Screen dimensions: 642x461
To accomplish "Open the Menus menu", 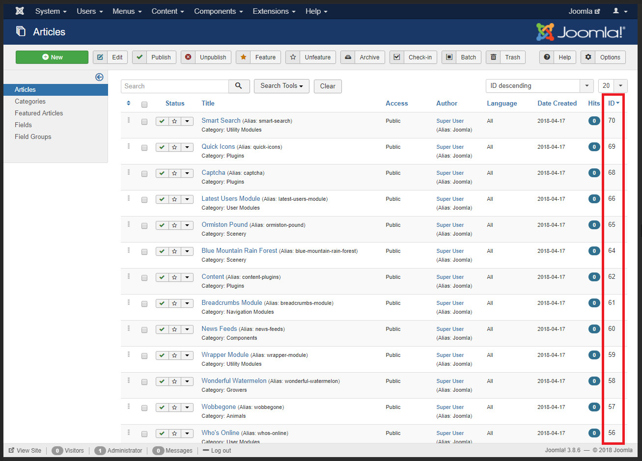I will (x=127, y=11).
